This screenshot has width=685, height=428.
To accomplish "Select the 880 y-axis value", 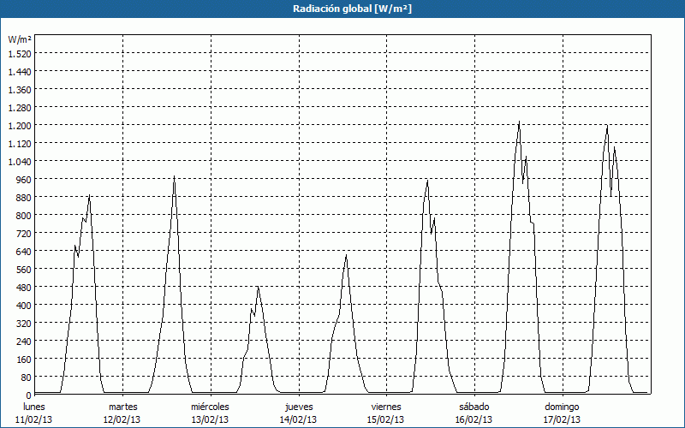I will (24, 198).
